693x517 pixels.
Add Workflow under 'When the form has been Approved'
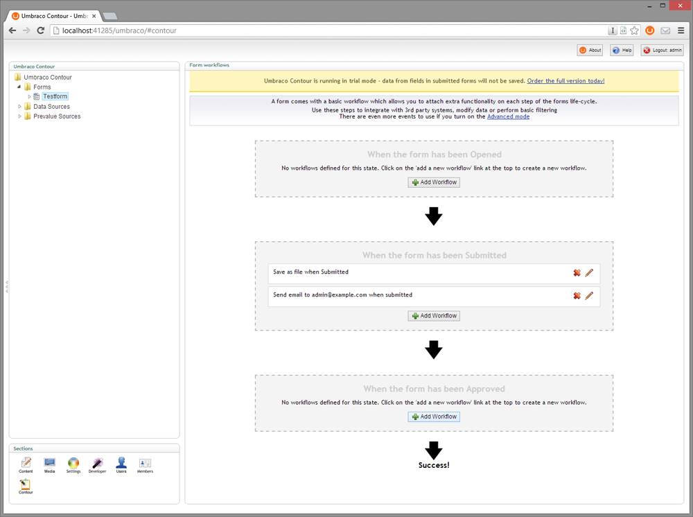pyautogui.click(x=434, y=417)
